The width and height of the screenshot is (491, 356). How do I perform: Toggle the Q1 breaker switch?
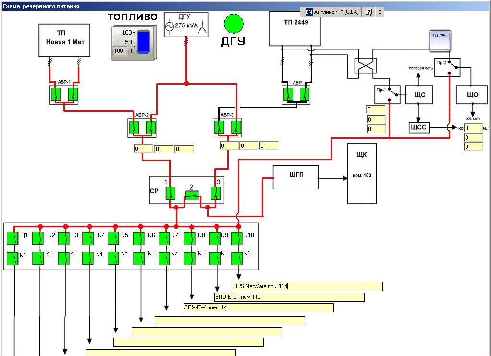click(12, 238)
